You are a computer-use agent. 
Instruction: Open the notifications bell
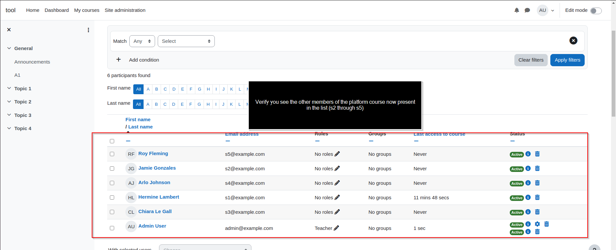pos(517,10)
